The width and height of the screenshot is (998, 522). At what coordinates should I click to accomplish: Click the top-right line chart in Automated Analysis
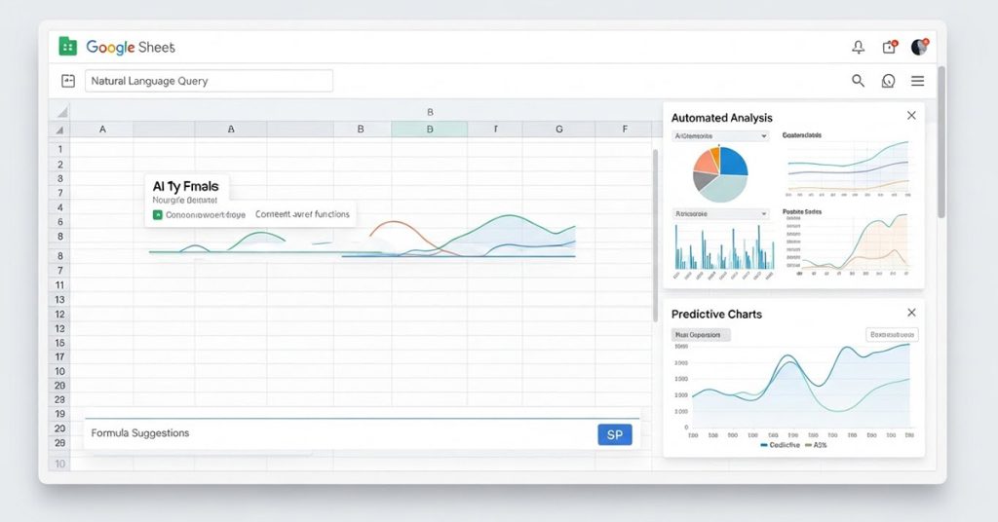(848, 168)
